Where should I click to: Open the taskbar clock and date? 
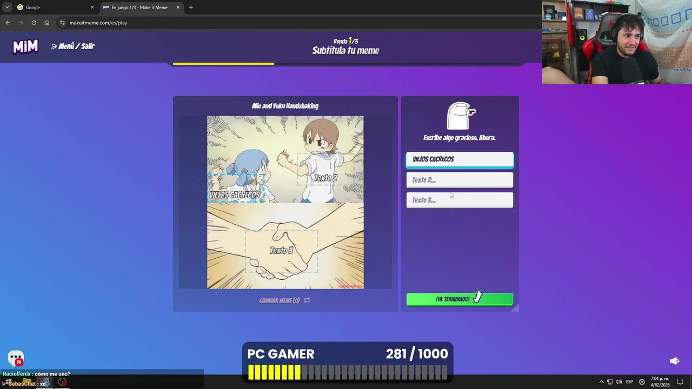(x=660, y=382)
